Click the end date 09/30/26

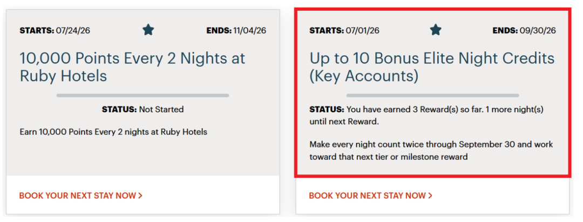pyautogui.click(x=539, y=30)
